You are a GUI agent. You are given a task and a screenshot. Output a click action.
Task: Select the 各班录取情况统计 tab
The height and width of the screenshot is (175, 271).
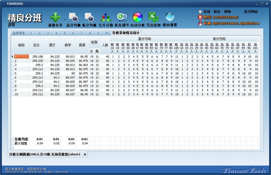126,33
